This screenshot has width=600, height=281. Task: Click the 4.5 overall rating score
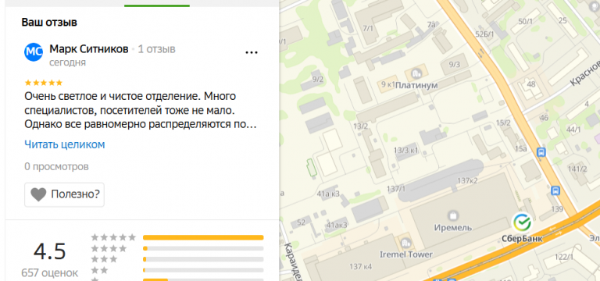point(50,251)
